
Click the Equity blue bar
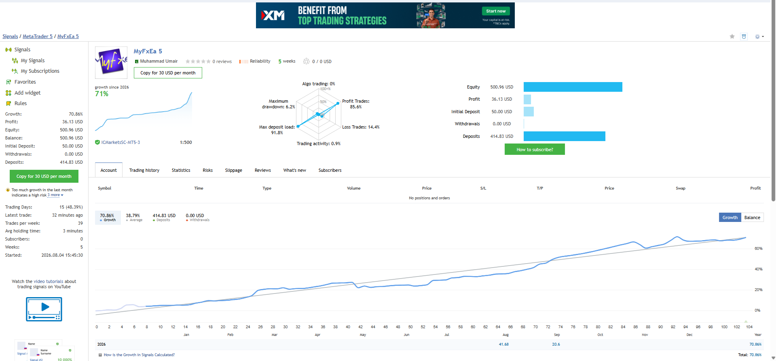pyautogui.click(x=573, y=87)
